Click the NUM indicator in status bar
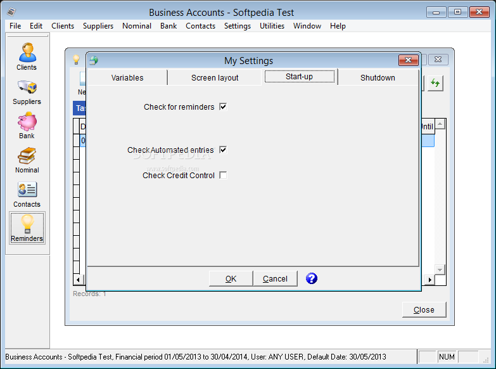Viewport: 496px width, 369px height. click(447, 357)
